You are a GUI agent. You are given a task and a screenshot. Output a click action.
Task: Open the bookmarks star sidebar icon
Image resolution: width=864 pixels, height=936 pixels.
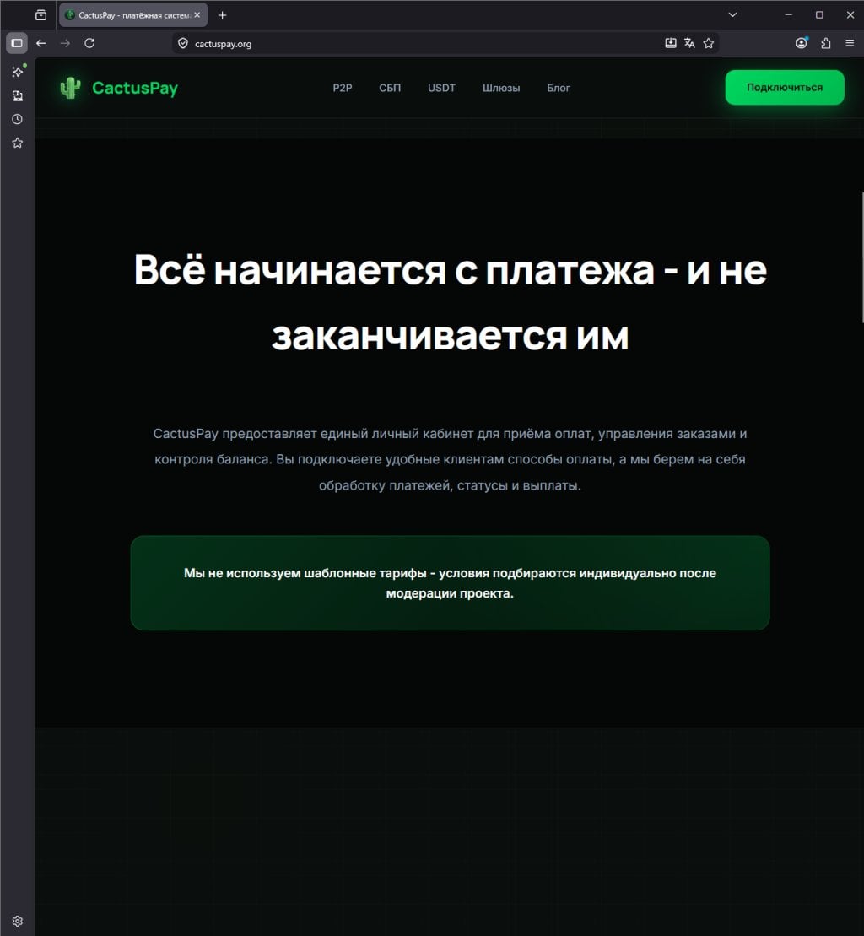point(18,143)
